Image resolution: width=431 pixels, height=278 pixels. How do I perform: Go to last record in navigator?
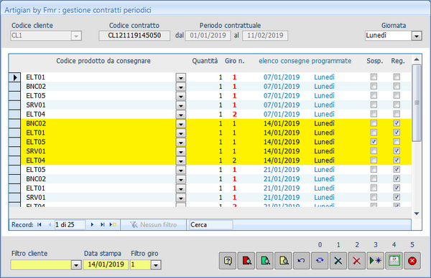[x=102, y=224]
